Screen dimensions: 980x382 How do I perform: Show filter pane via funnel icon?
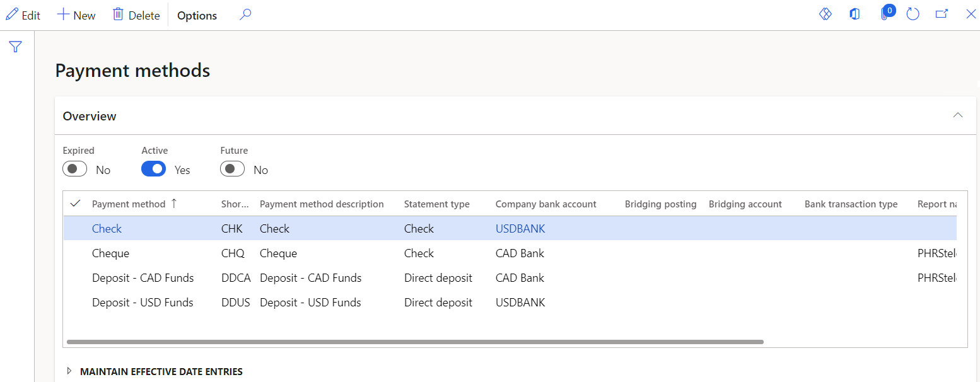pos(16,47)
